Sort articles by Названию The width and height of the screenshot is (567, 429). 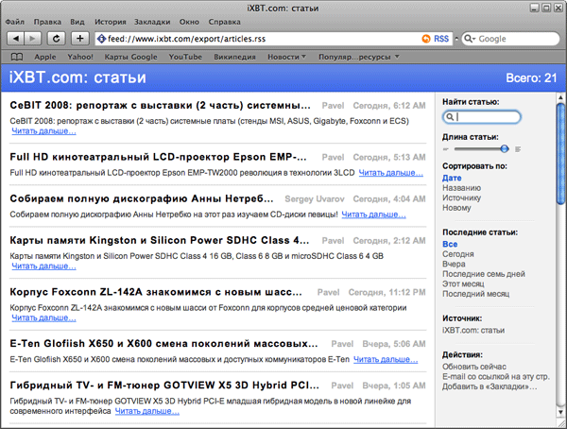[x=462, y=188]
